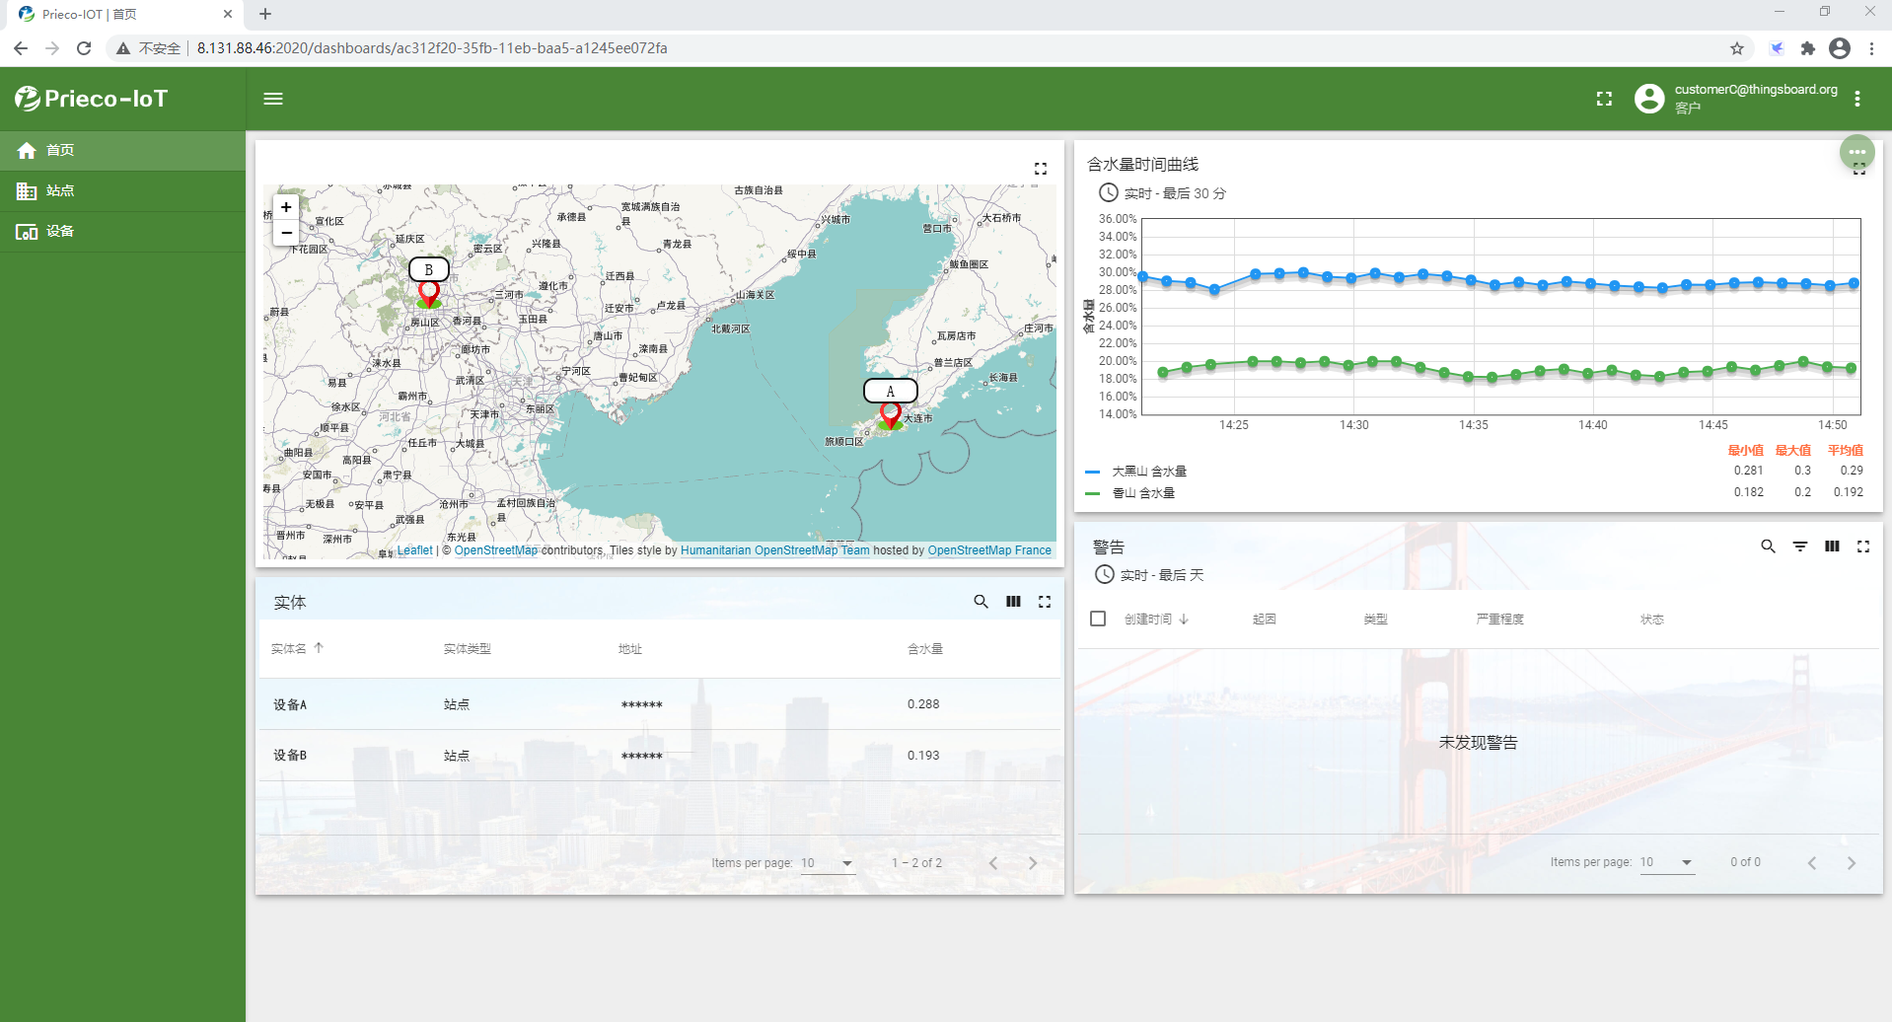The height and width of the screenshot is (1022, 1892).
Task: Click the Leaflet attribution link
Action: (x=414, y=550)
